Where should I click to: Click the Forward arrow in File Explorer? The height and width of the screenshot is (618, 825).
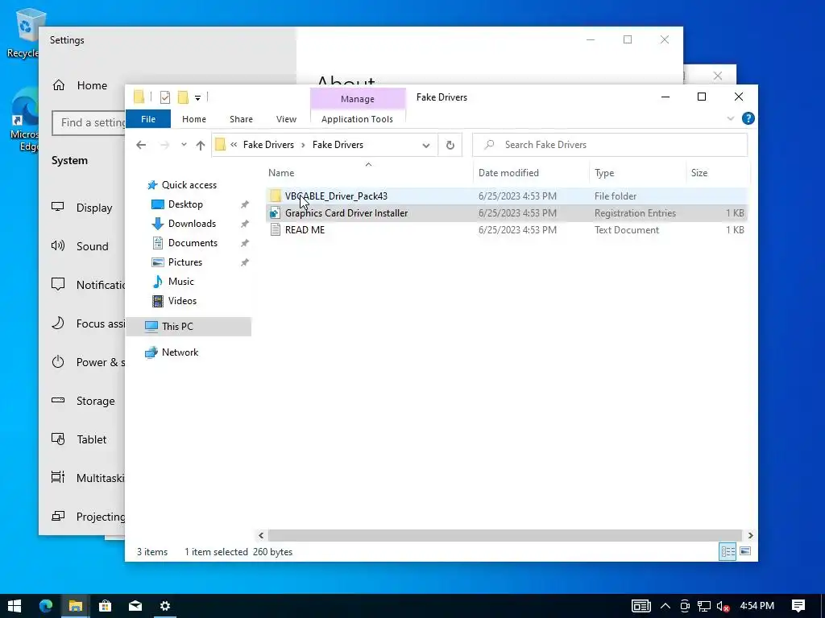coord(164,145)
